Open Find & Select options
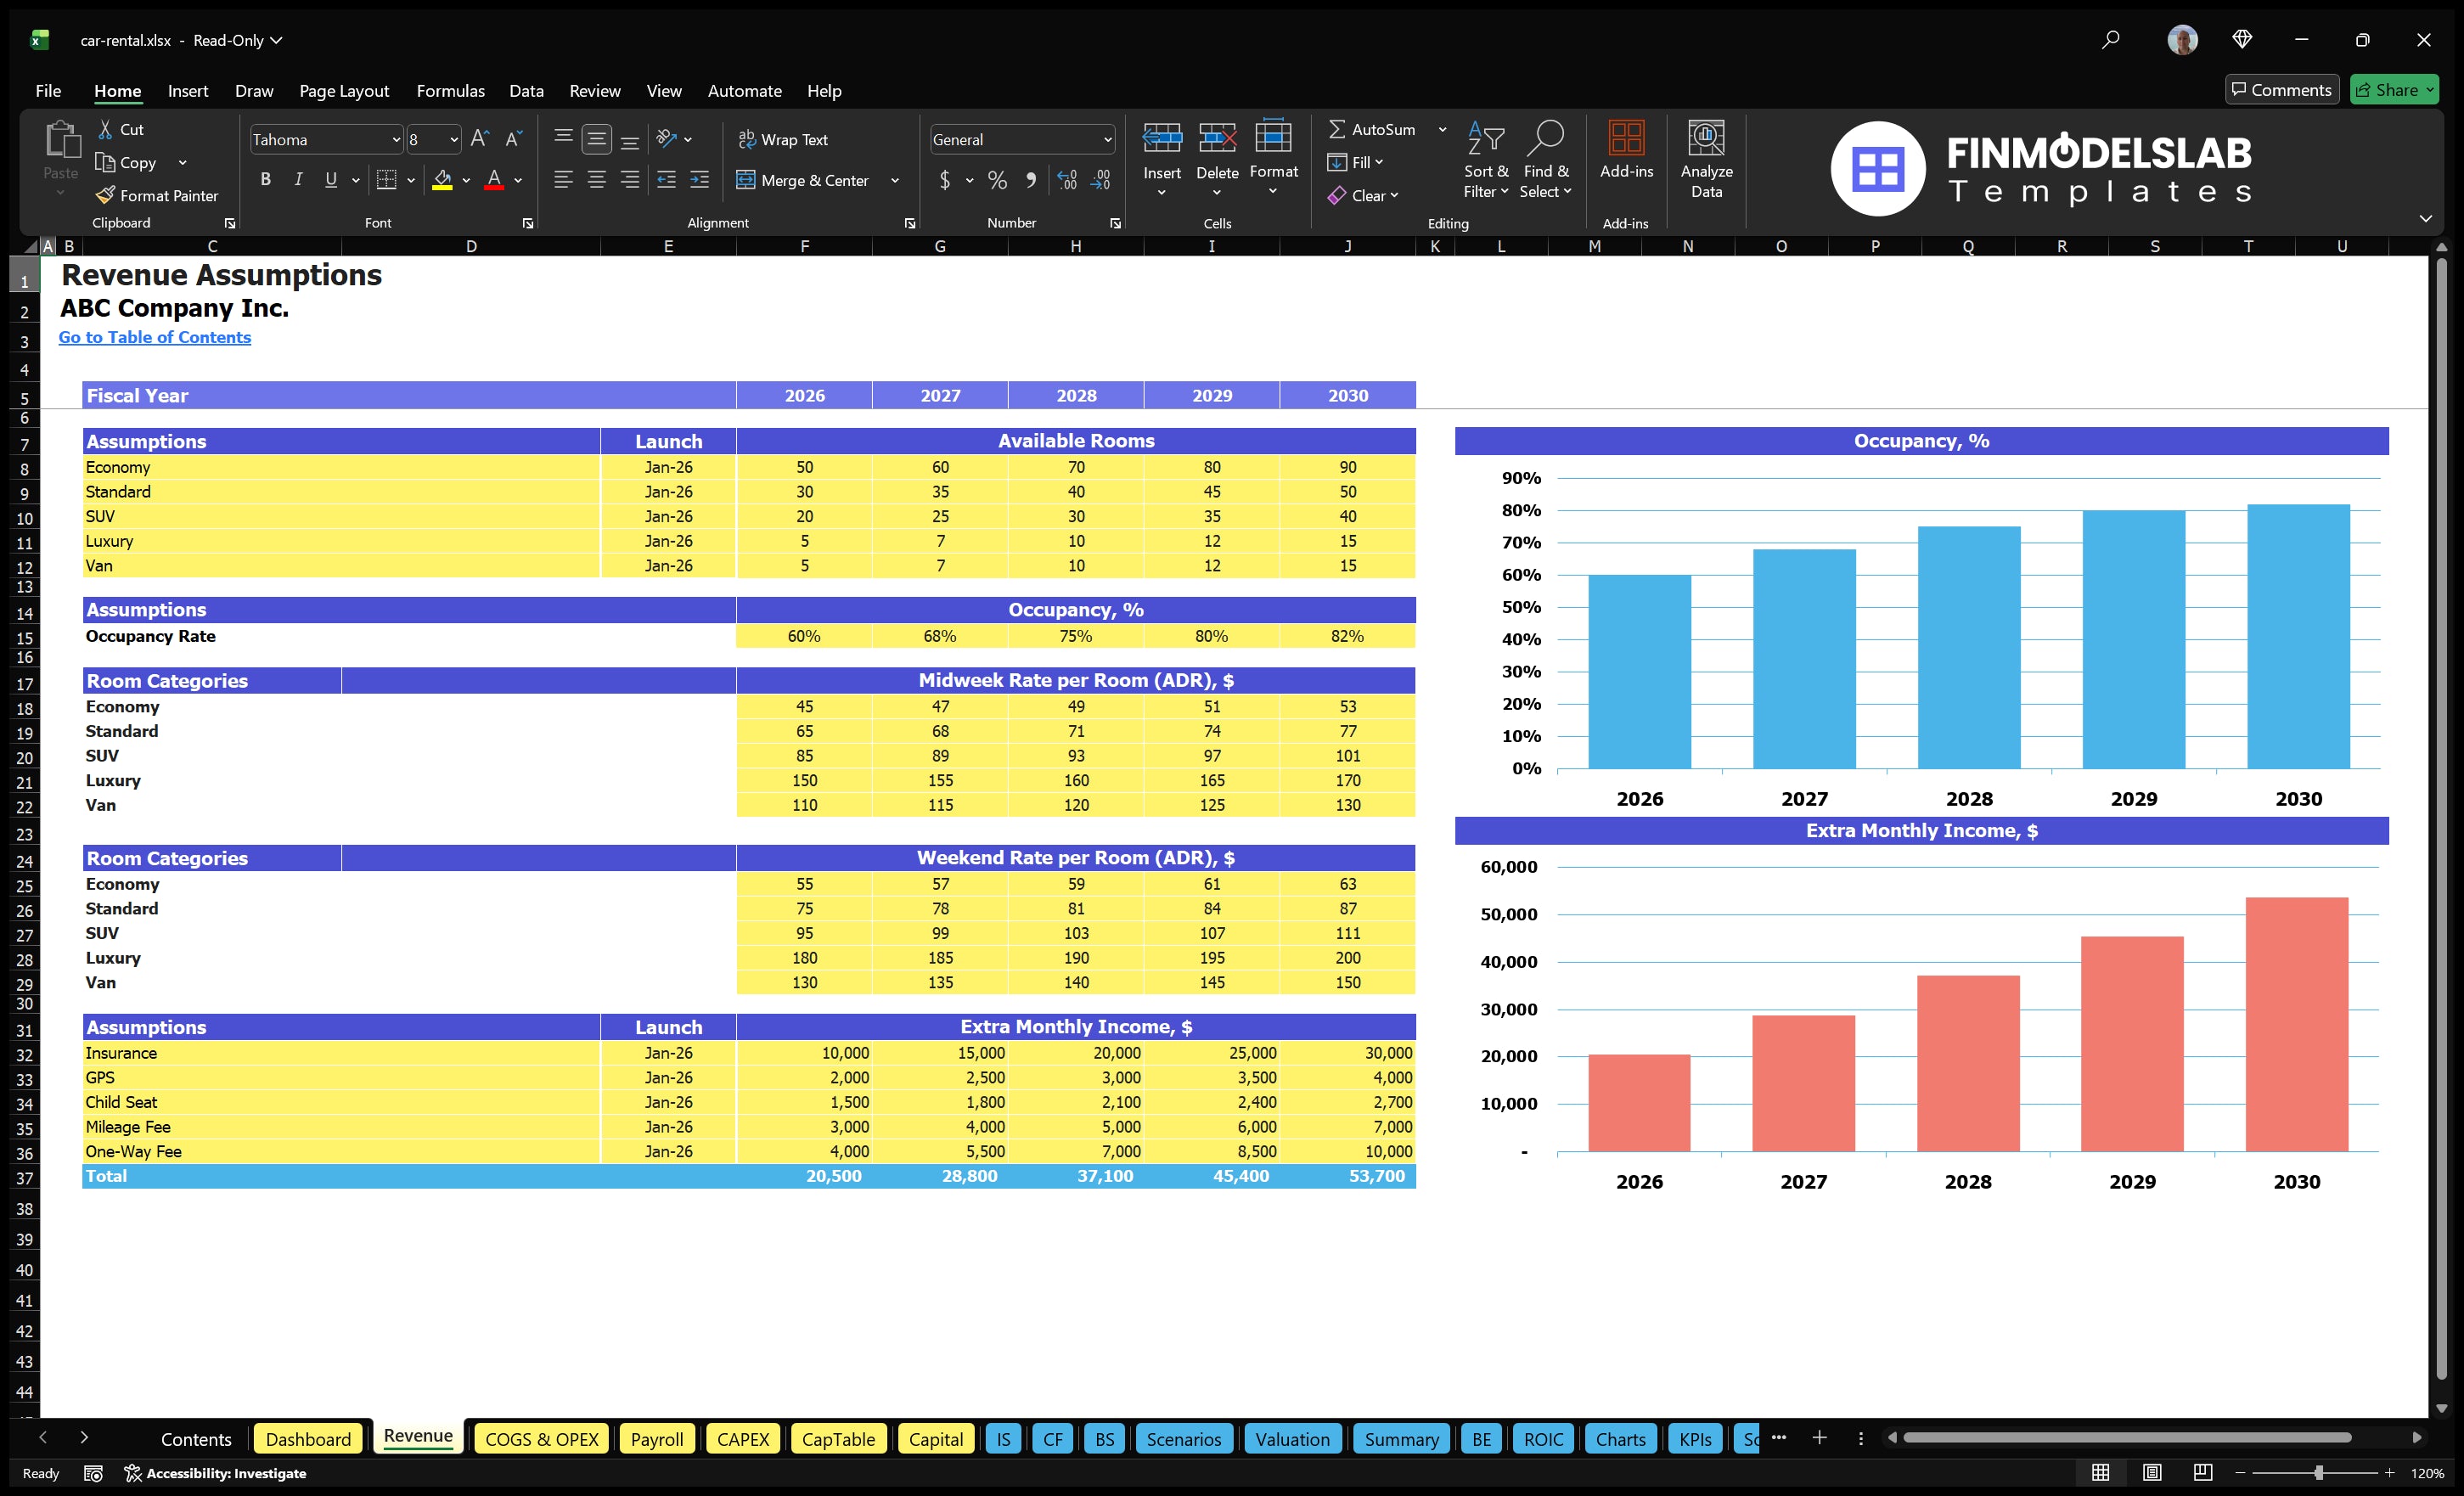This screenshot has height=1496, width=2464. click(x=1546, y=160)
